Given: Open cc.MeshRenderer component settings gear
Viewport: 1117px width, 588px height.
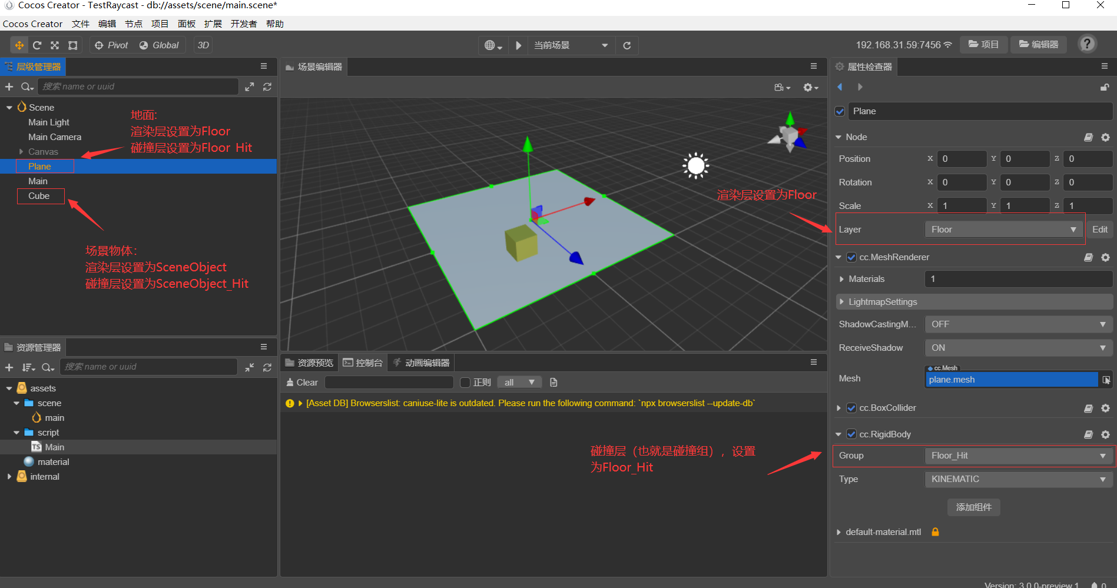Looking at the screenshot, I should tap(1105, 257).
